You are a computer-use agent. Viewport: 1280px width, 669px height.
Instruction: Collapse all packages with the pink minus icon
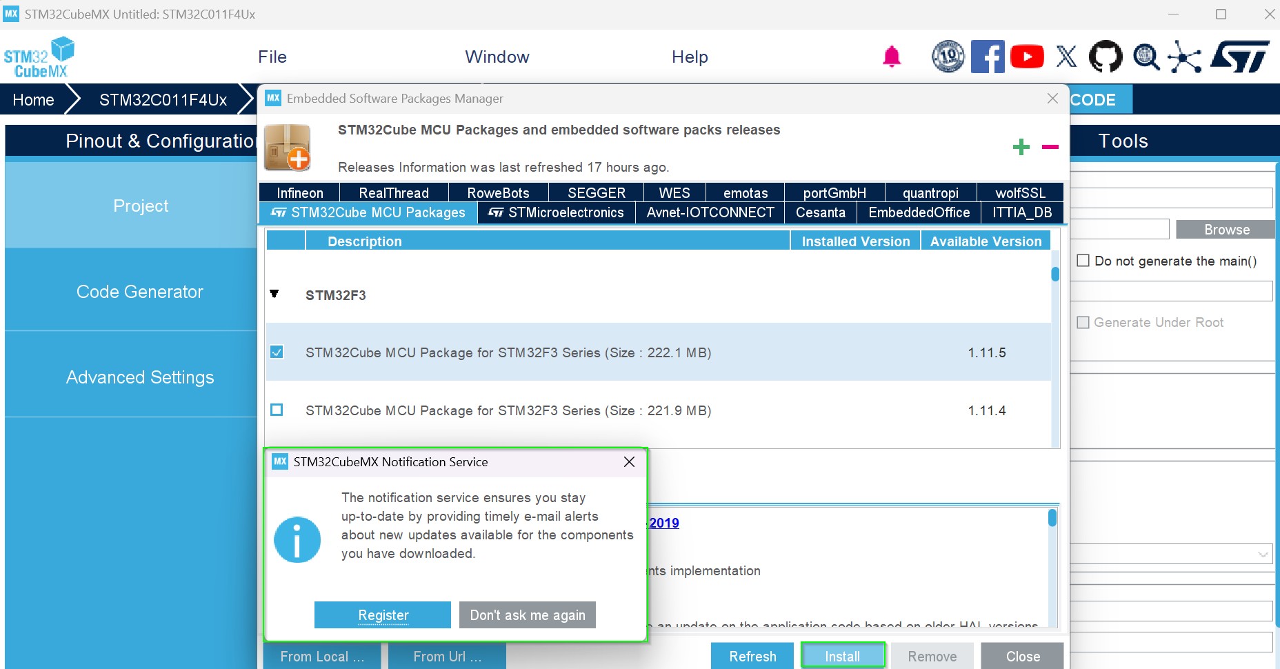[x=1050, y=146]
